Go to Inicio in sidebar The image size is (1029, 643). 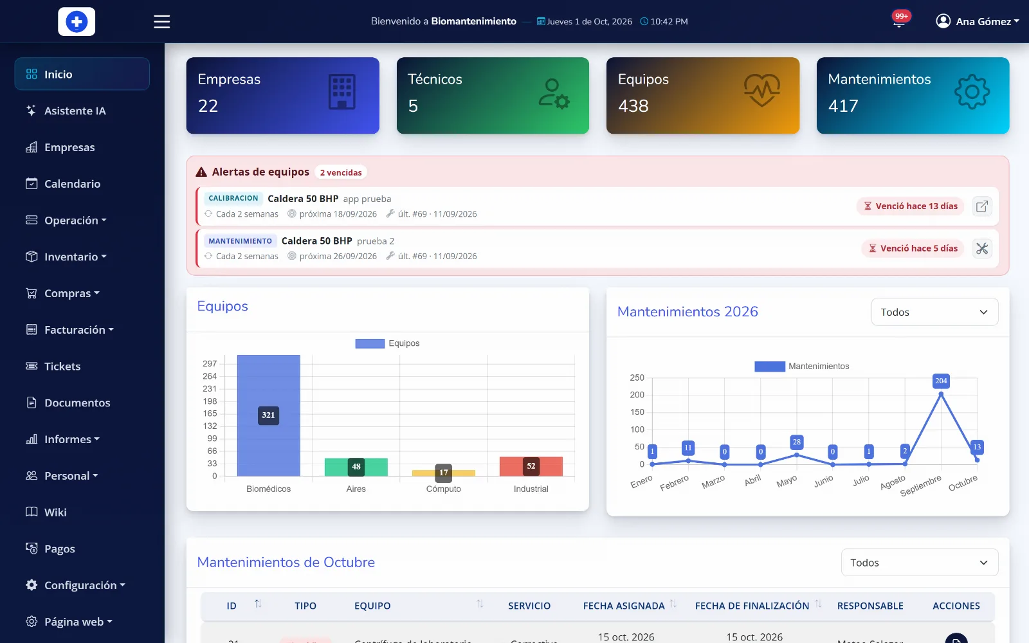82,74
